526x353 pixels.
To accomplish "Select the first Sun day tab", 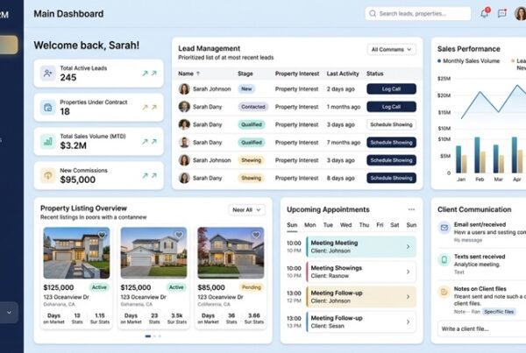I will pyautogui.click(x=292, y=225).
